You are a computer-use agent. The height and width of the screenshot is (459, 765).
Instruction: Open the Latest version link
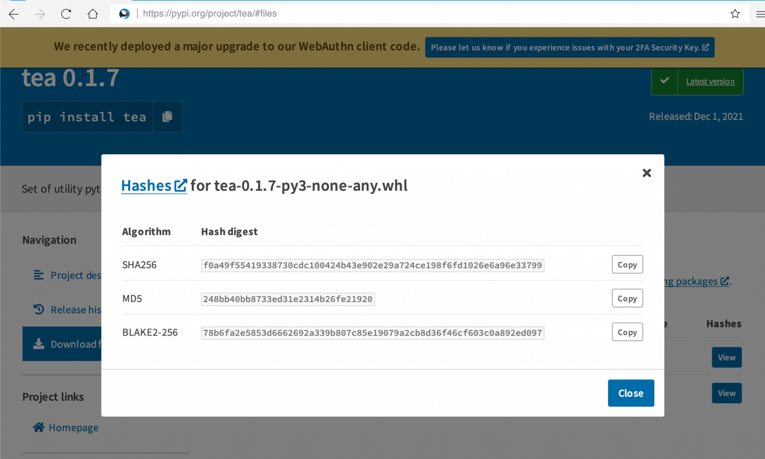[710, 81]
